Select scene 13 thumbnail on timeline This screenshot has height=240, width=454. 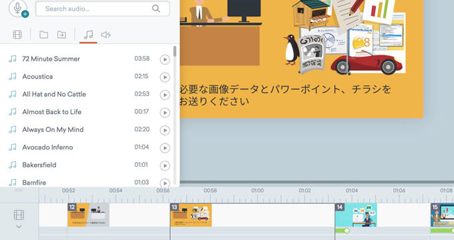(x=191, y=215)
